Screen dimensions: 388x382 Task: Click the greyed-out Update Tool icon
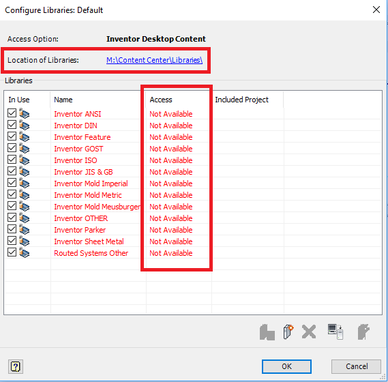[267, 332]
